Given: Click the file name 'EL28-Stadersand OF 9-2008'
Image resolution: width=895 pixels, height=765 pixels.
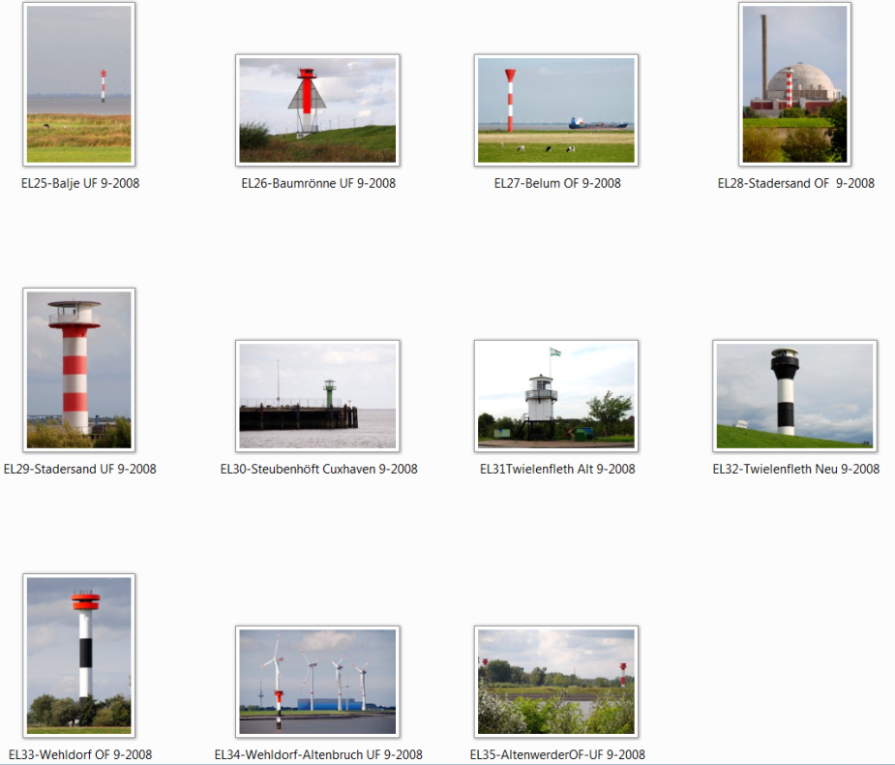Looking at the screenshot, I should [x=795, y=183].
